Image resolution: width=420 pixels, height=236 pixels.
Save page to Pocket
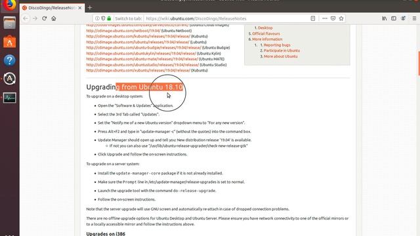coord(333,18)
